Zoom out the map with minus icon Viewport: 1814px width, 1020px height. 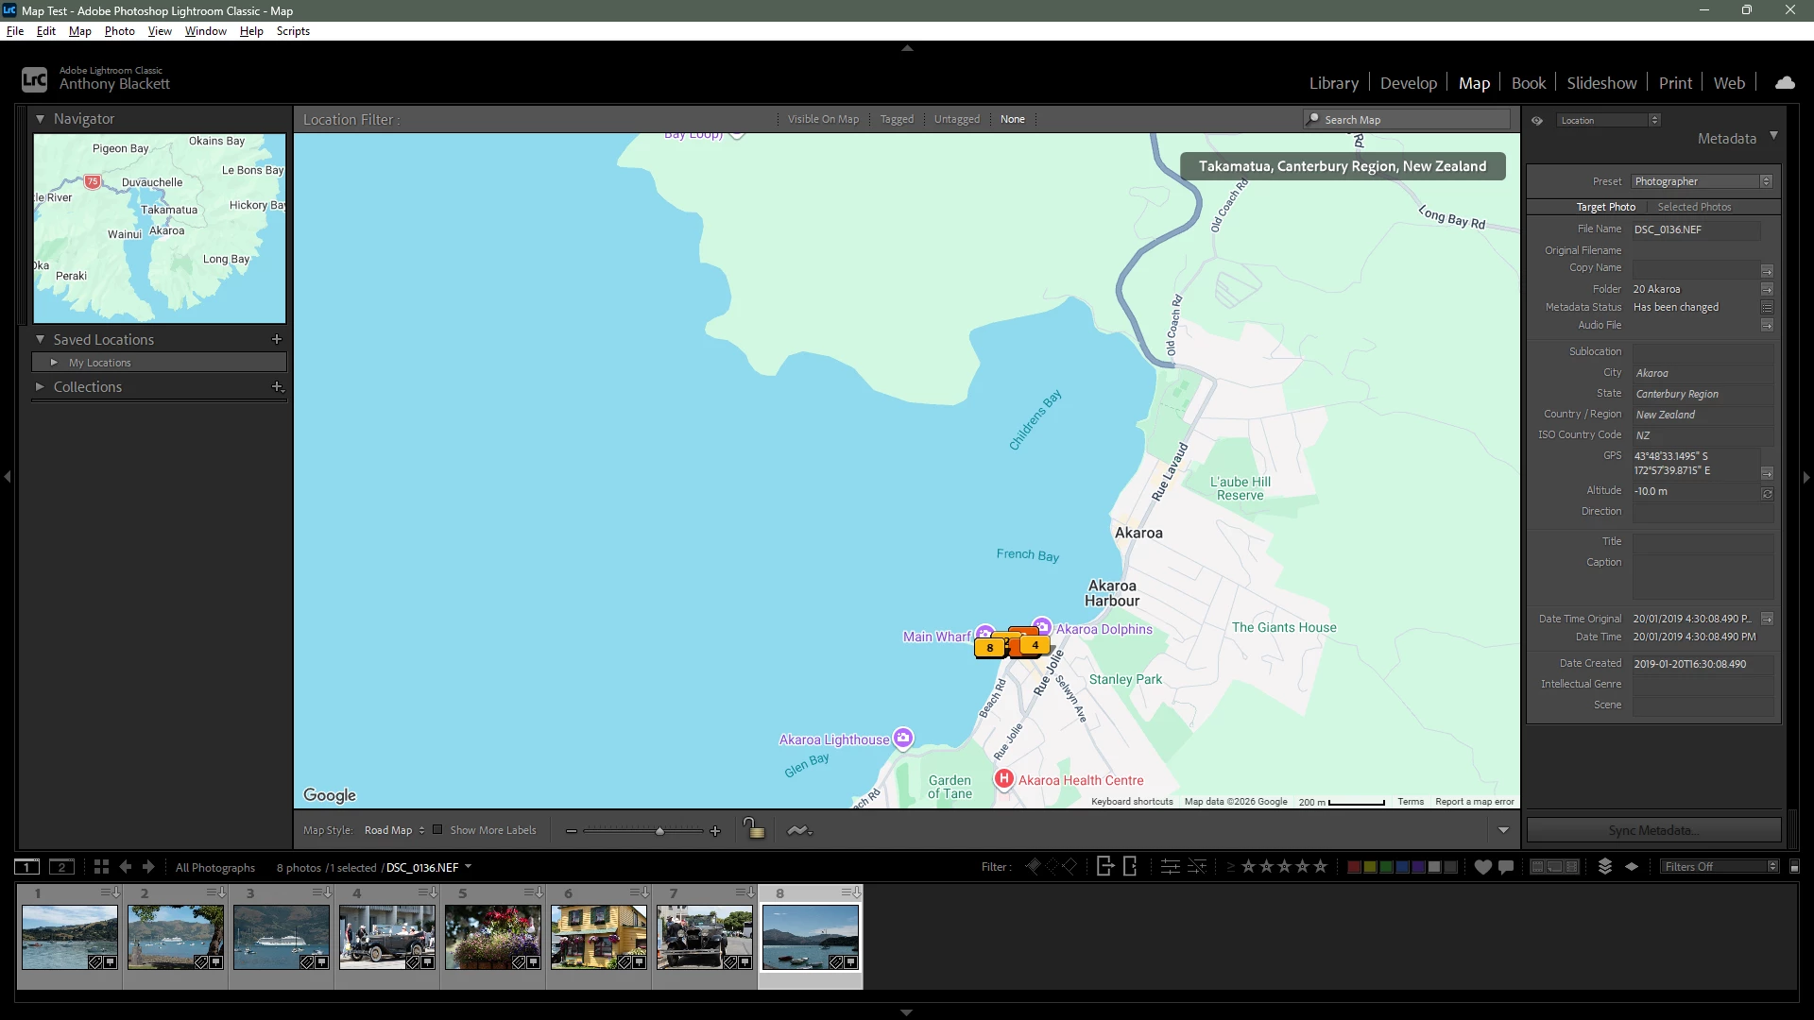[x=571, y=831]
